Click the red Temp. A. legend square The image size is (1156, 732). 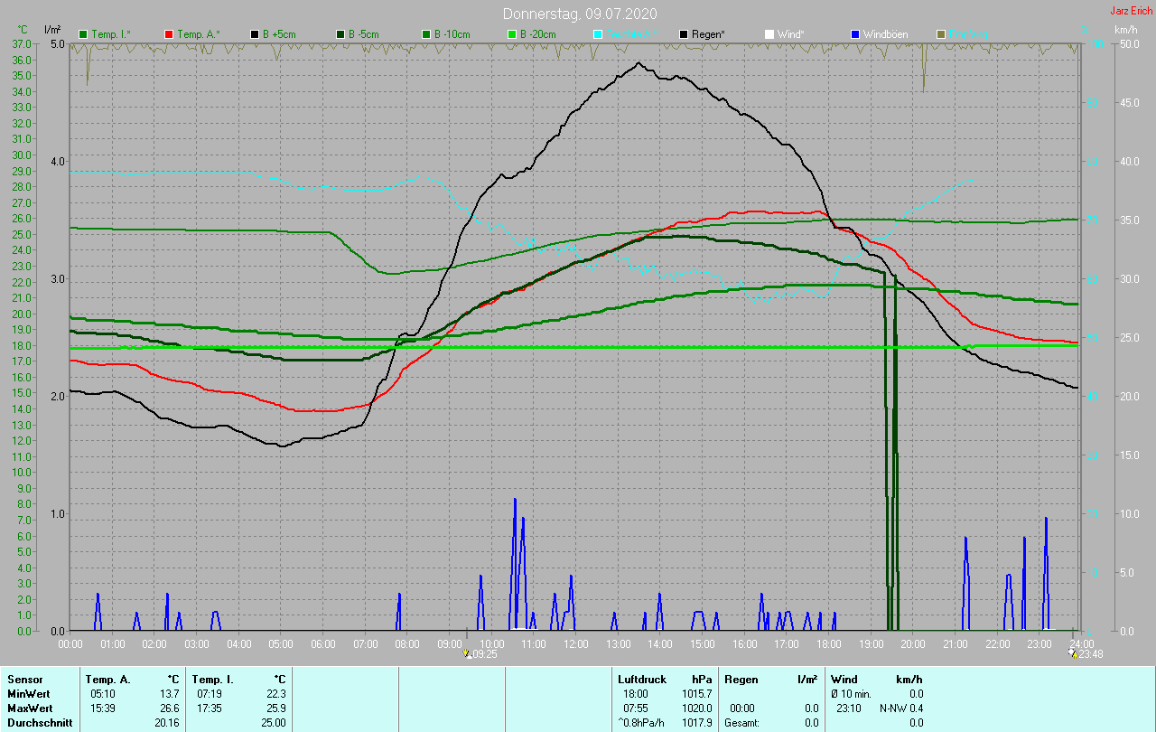(170, 34)
